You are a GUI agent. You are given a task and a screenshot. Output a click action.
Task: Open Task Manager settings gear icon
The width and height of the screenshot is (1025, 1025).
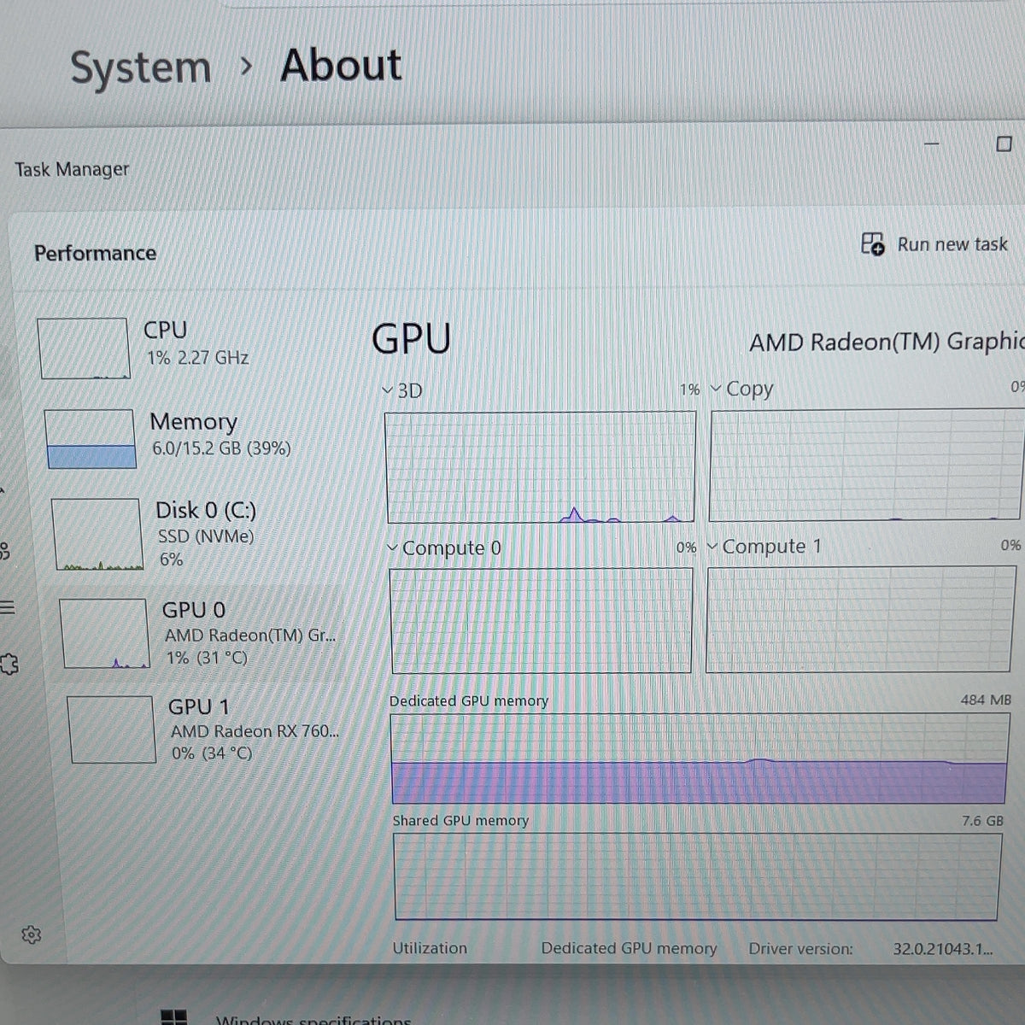click(32, 935)
